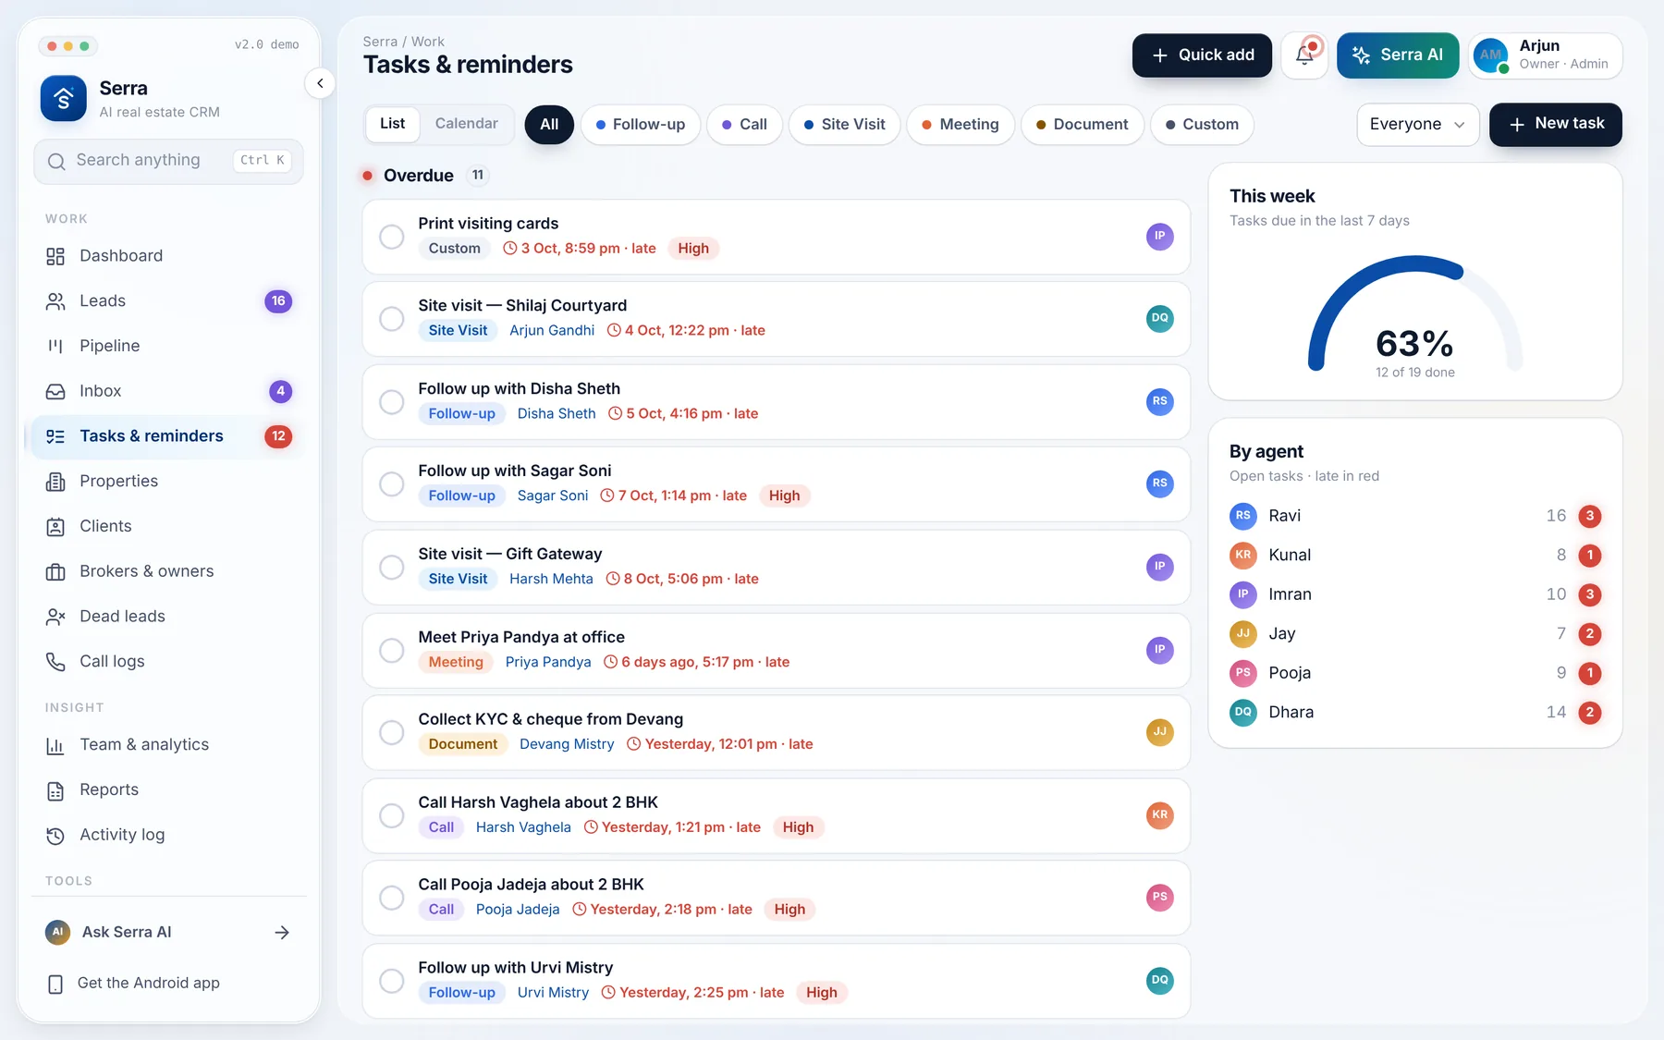Viewport: 1664px width, 1040px height.
Task: Click the New task button
Action: pos(1555,125)
